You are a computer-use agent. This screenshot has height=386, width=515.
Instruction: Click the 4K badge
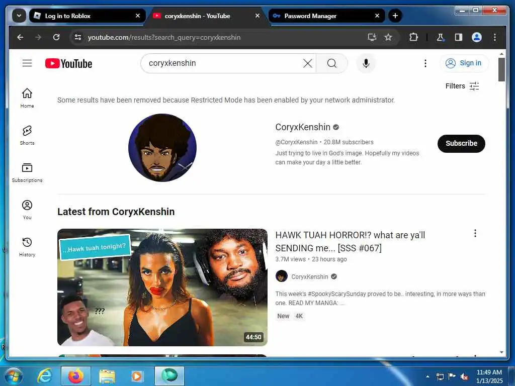(299, 316)
